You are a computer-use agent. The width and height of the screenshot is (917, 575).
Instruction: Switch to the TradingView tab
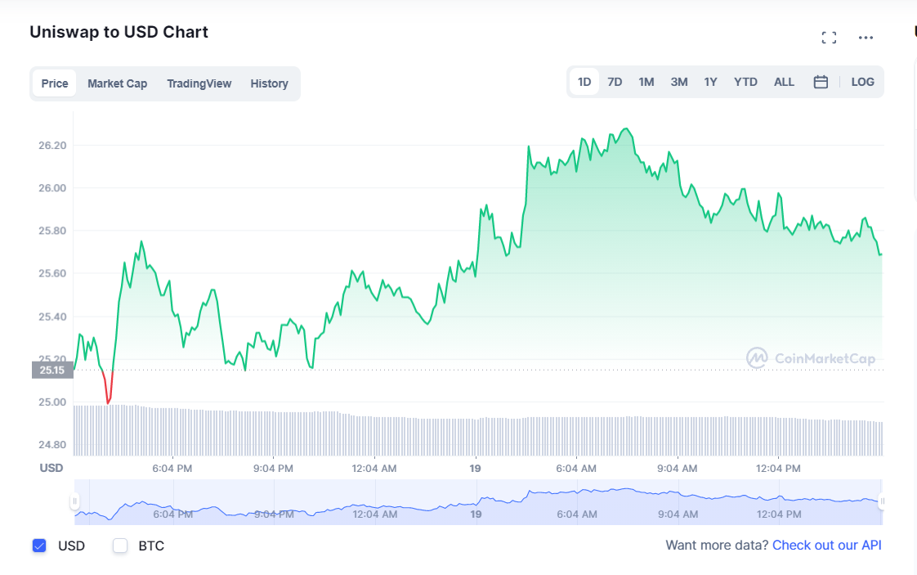point(199,83)
